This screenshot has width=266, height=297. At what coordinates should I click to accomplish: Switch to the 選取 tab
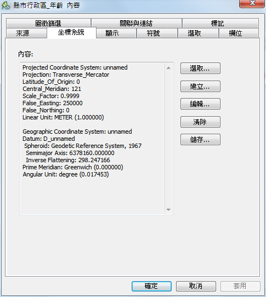(194, 33)
